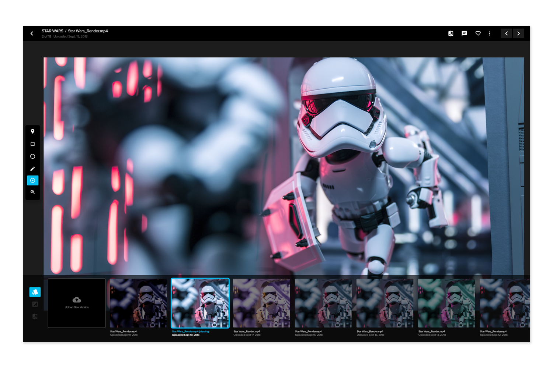Click the main stormtrooper preview image
The width and height of the screenshot is (553, 368).
284,166
